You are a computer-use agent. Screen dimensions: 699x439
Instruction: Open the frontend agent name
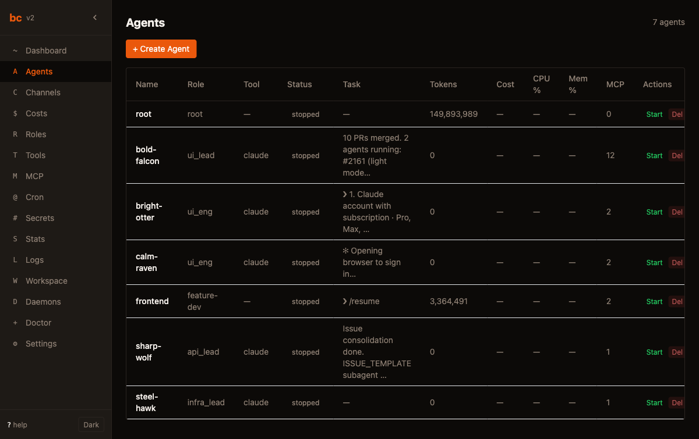click(152, 301)
